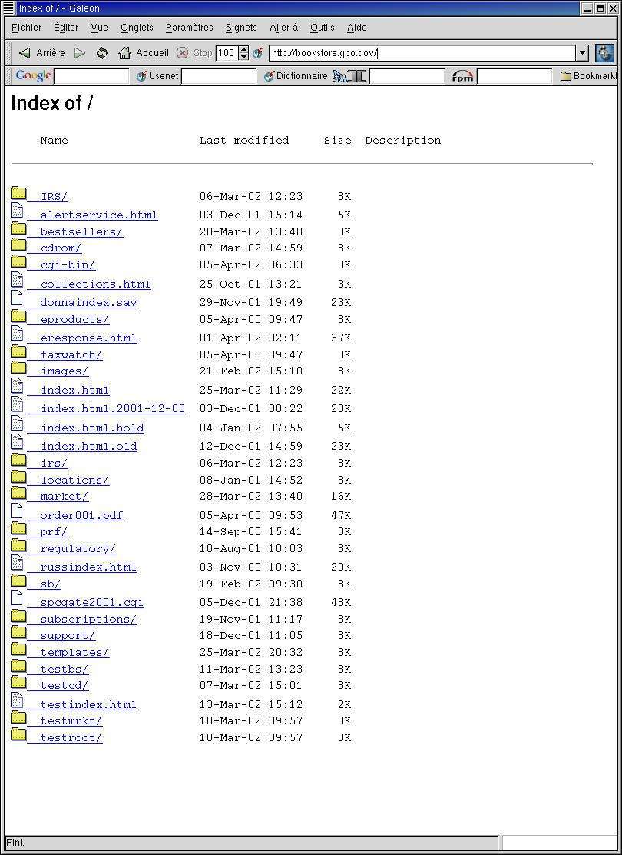
Task: Click the window menu icon in title bar
Action: pos(8,8)
